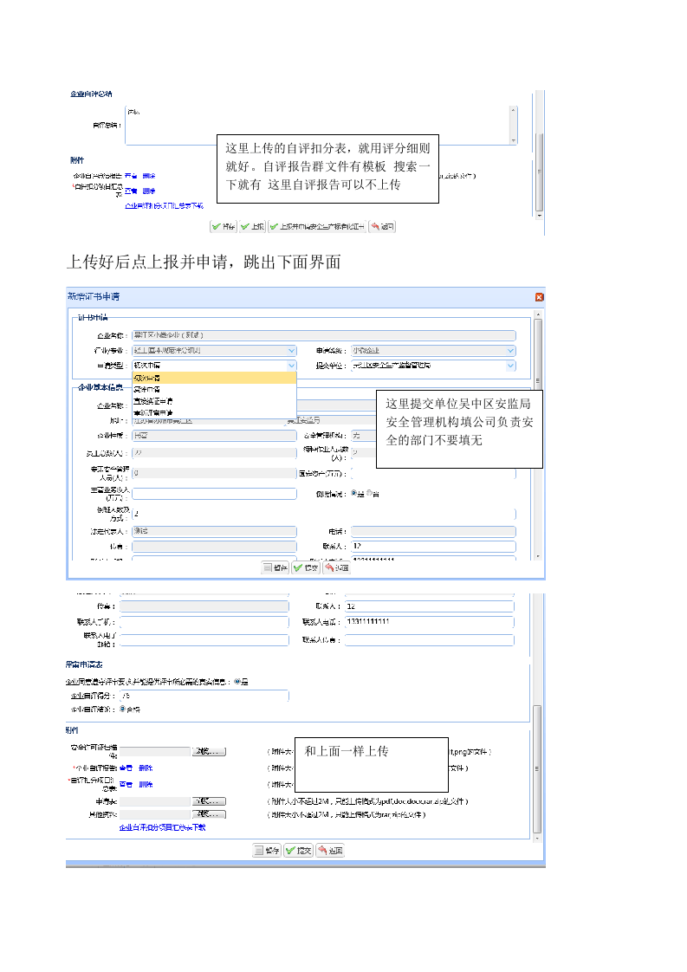Click the 公司性质 field
This screenshot has height=972, width=687.
(x=215, y=436)
